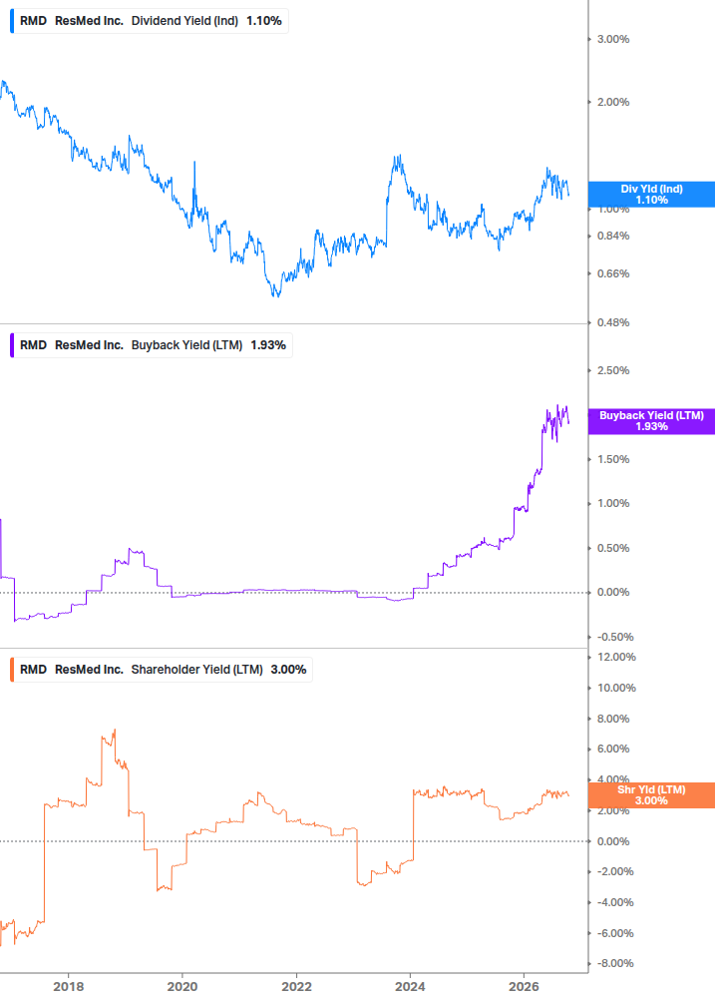Click the 0.50% tick on buyback yield axis
715x1003 pixels.
pyautogui.click(x=613, y=548)
